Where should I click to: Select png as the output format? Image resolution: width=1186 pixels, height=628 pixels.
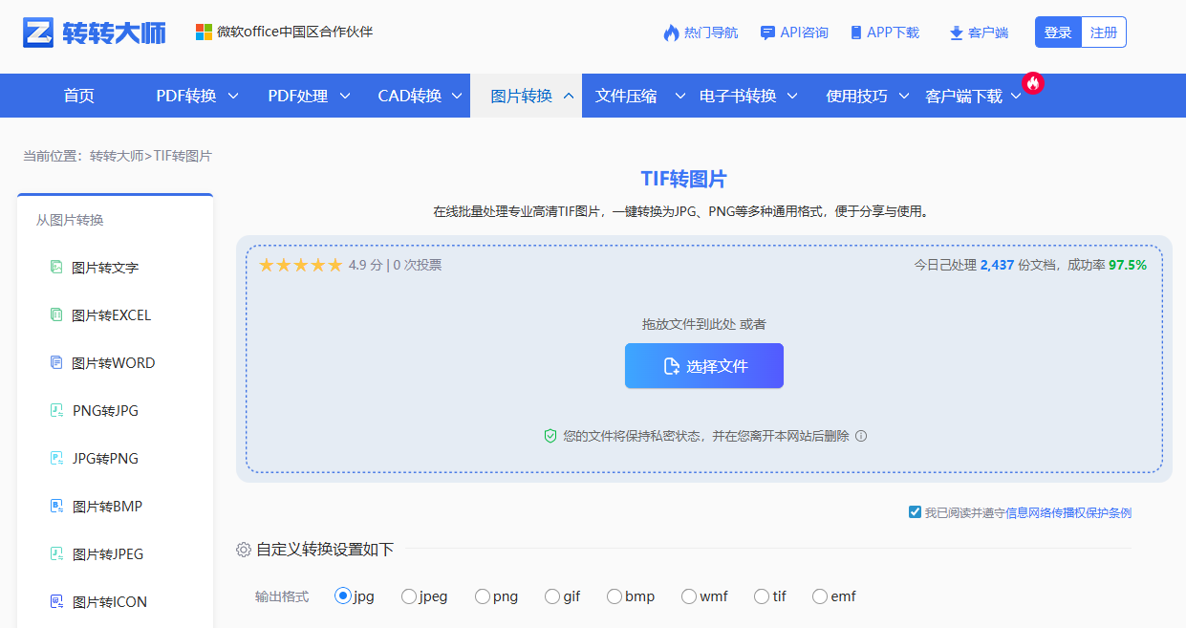point(482,596)
